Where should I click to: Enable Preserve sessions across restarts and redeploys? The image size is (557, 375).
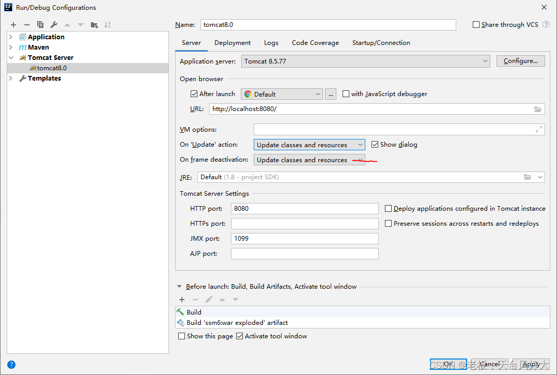coord(388,223)
